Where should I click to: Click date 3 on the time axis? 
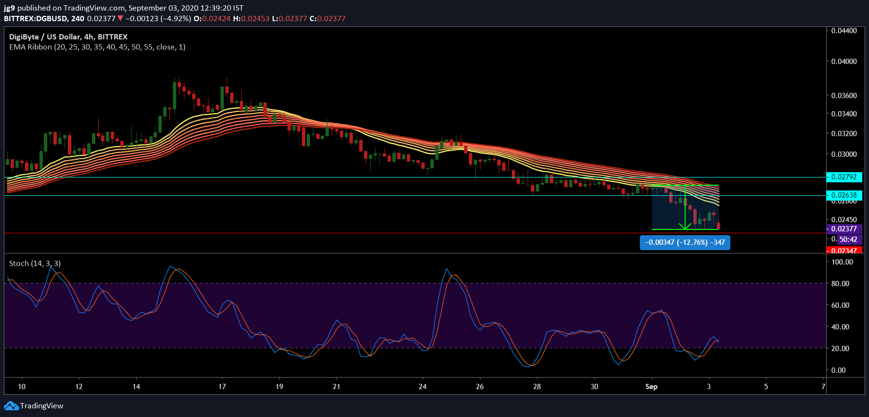(709, 387)
